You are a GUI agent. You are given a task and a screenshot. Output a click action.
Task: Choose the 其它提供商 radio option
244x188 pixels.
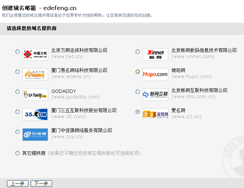(x=17, y=153)
